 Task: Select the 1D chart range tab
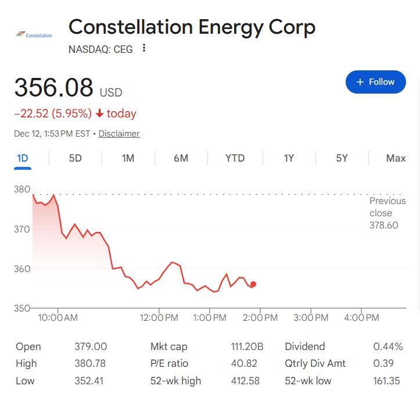[23, 158]
